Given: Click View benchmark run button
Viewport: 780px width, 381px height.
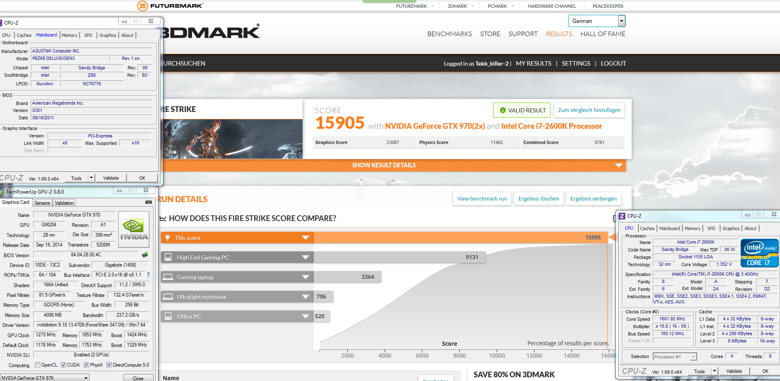Looking at the screenshot, I should [x=482, y=198].
